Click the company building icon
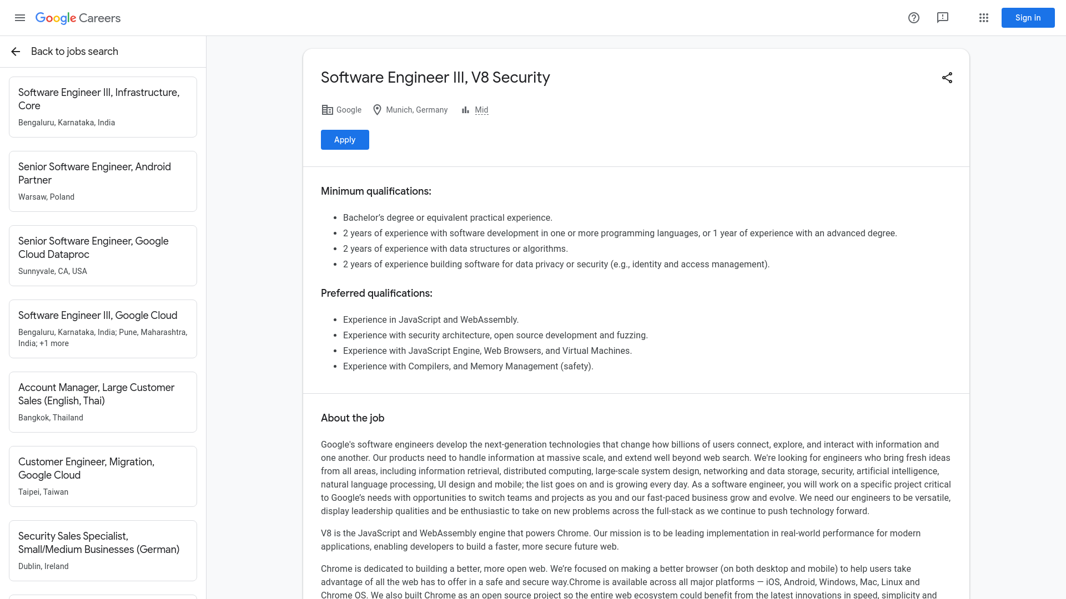This screenshot has height=599, width=1066. 327,110
